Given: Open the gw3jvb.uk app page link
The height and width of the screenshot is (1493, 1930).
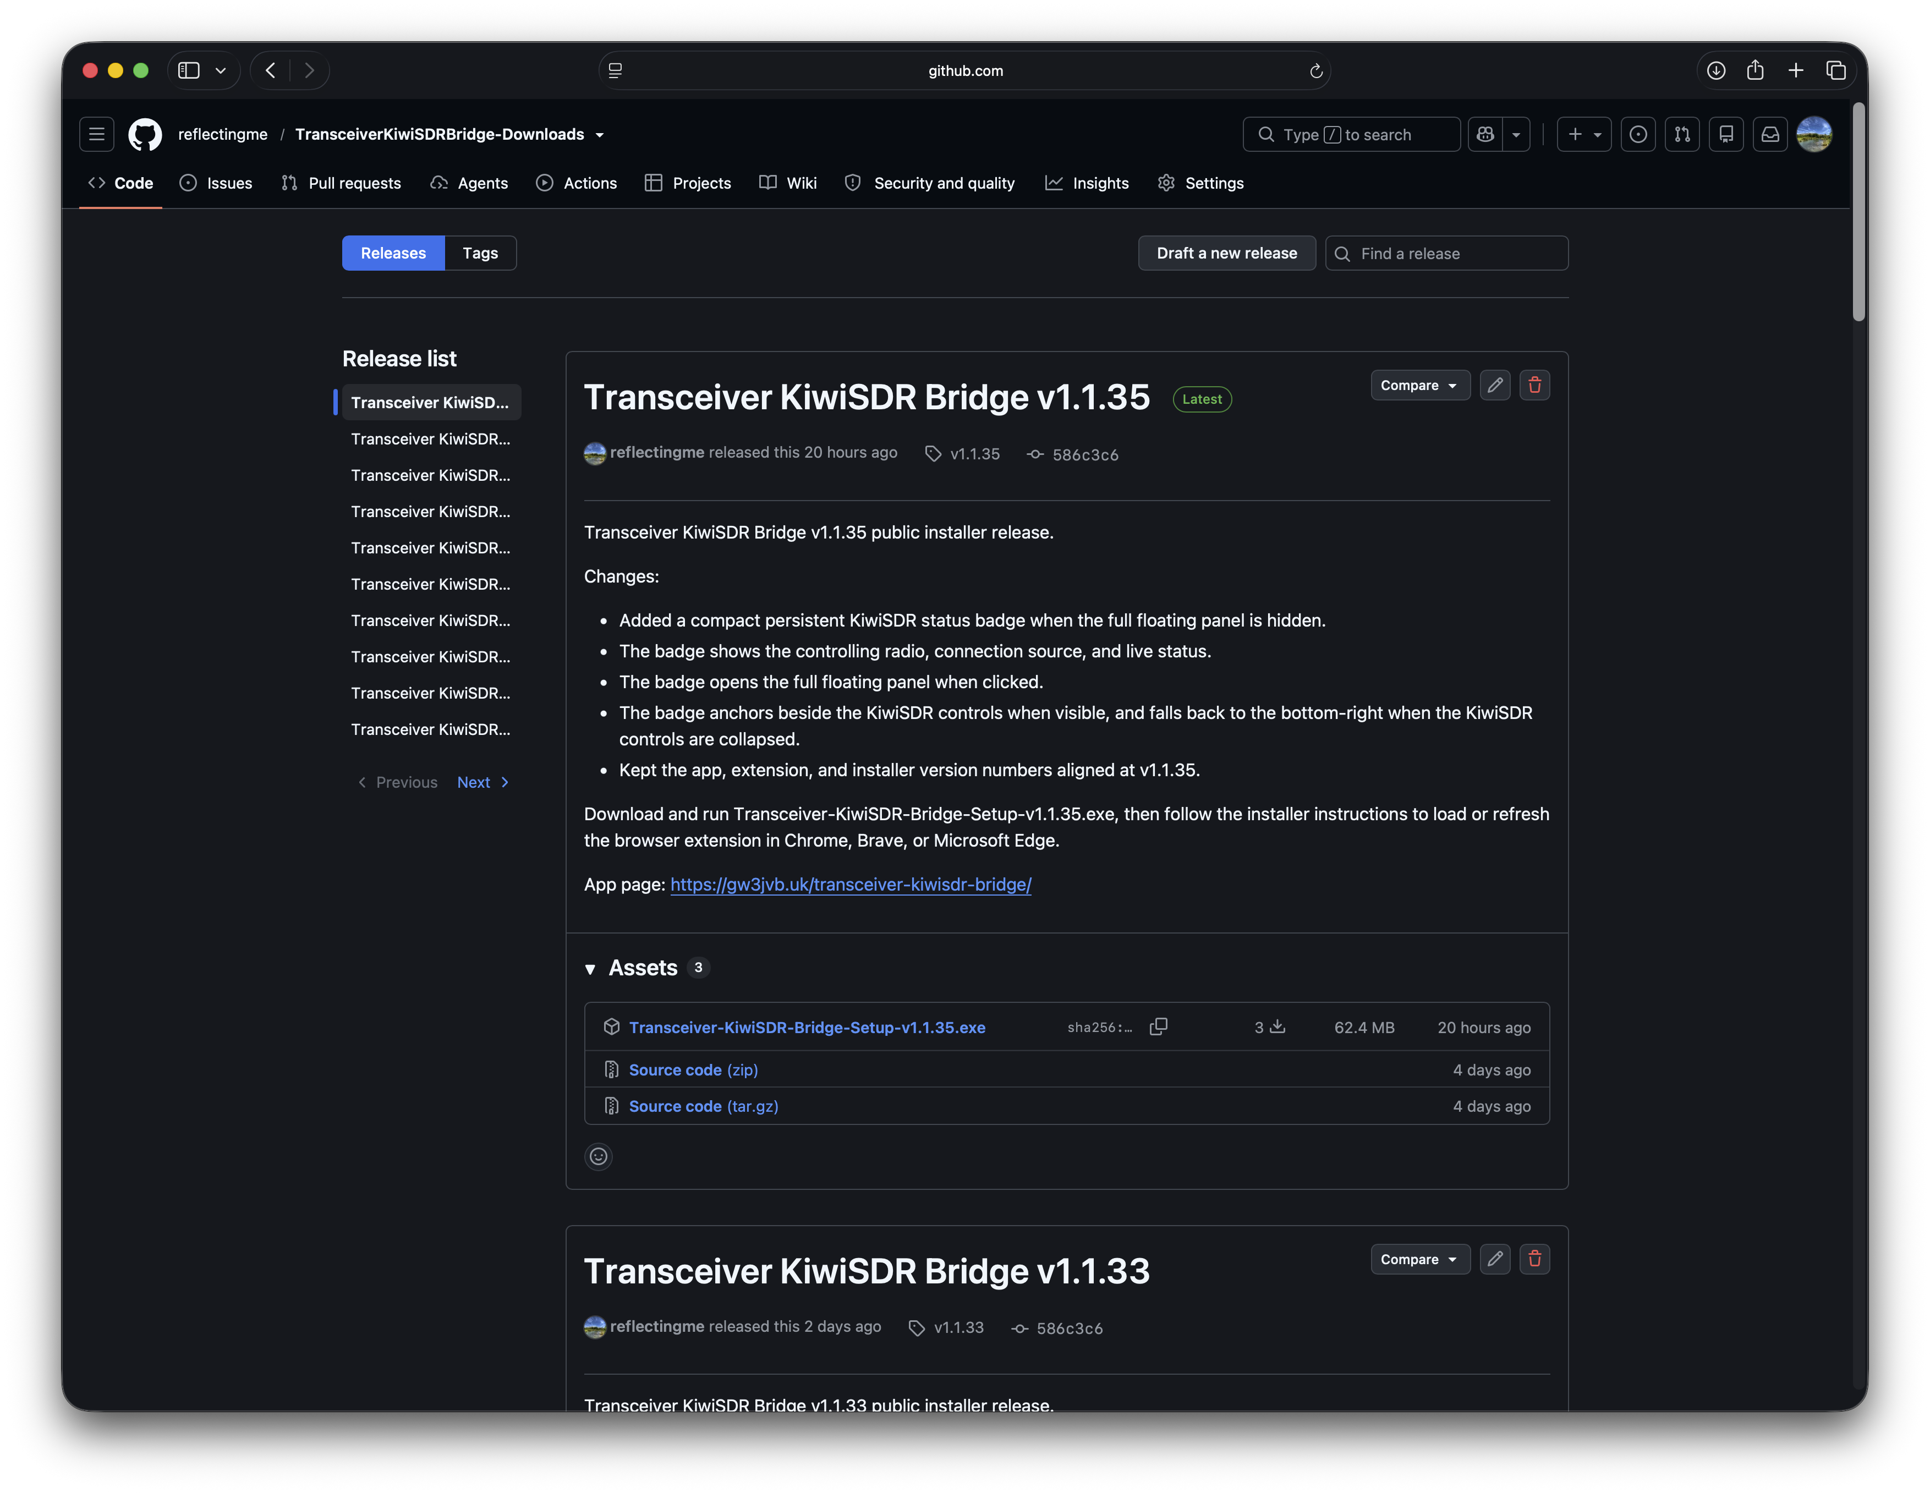Looking at the screenshot, I should tap(851, 885).
